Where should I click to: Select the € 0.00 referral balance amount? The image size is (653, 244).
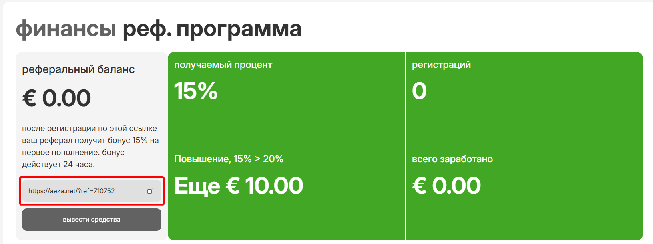[56, 98]
